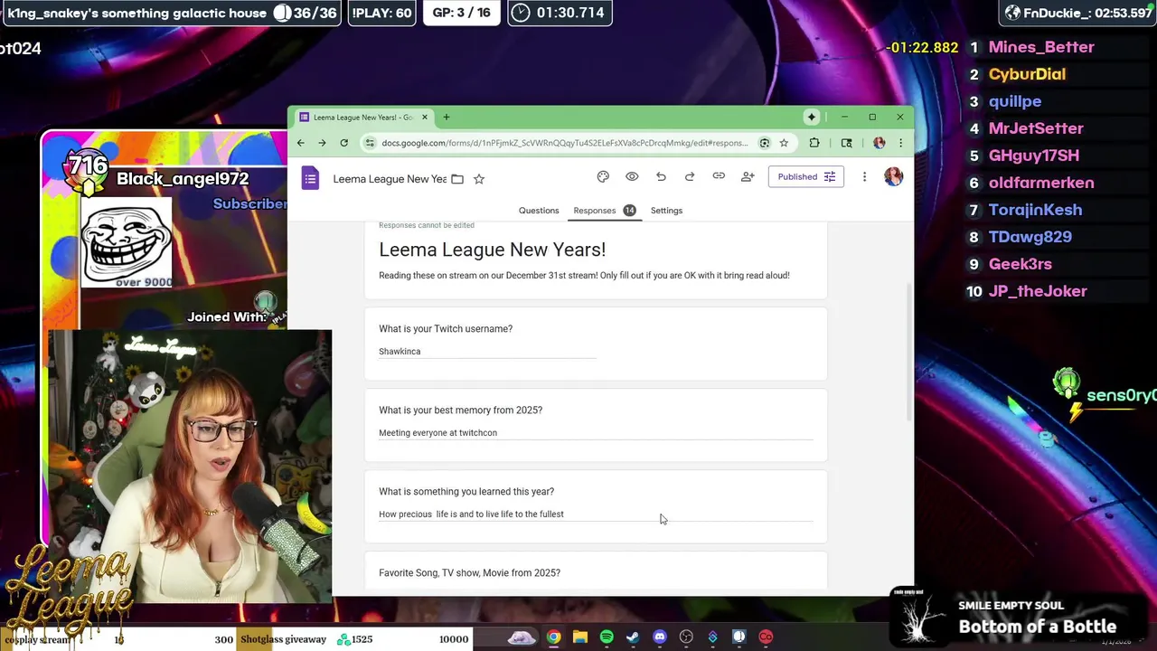
Task: Click the question What is your Twitch username?
Action: (446, 328)
